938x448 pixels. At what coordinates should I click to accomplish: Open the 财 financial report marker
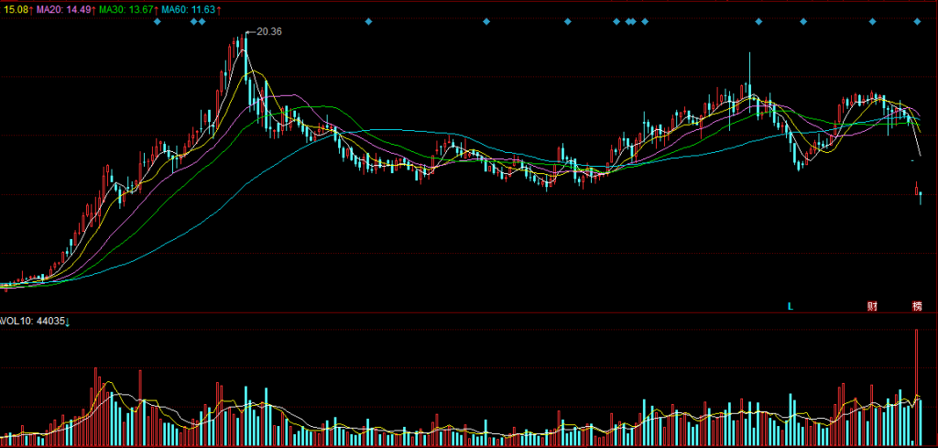pos(872,306)
